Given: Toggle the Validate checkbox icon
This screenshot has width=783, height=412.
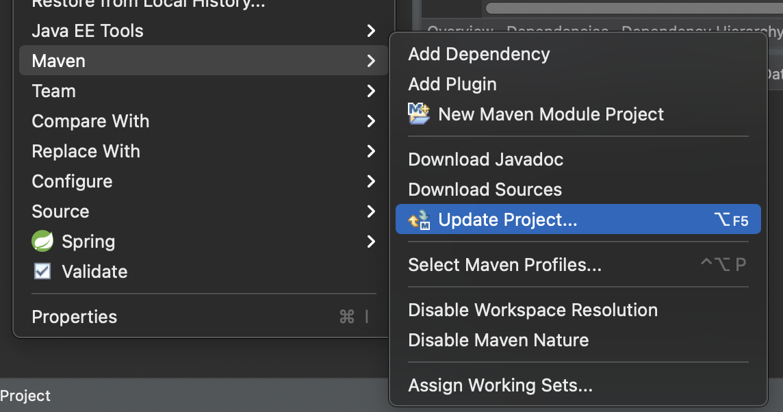Looking at the screenshot, I should pos(42,271).
